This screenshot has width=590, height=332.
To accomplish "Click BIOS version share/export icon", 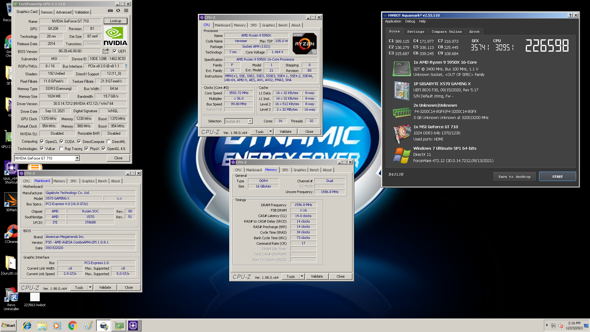I will pyautogui.click(x=106, y=51).
